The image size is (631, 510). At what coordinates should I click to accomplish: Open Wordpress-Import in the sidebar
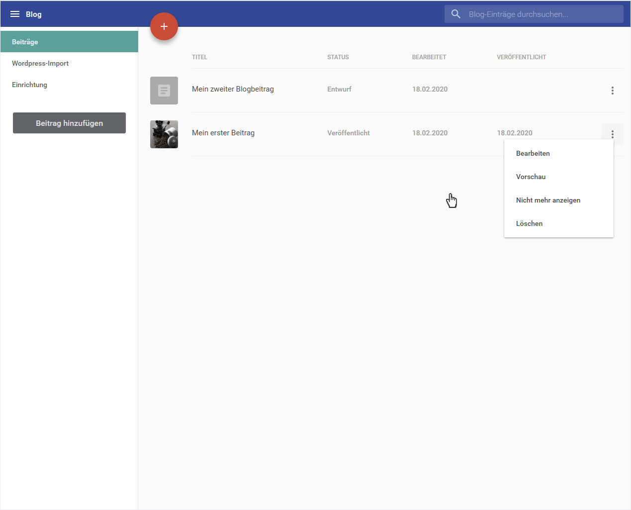pos(69,63)
